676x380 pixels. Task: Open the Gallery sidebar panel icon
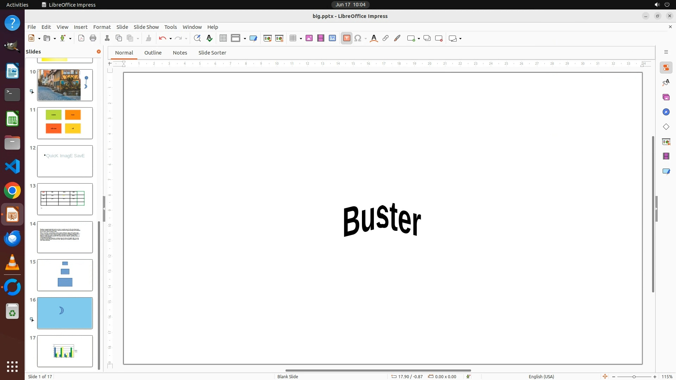pyautogui.click(x=666, y=97)
